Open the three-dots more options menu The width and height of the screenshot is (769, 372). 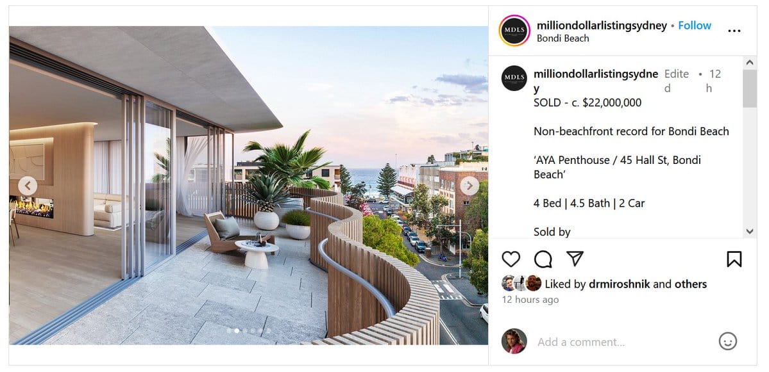click(x=734, y=31)
